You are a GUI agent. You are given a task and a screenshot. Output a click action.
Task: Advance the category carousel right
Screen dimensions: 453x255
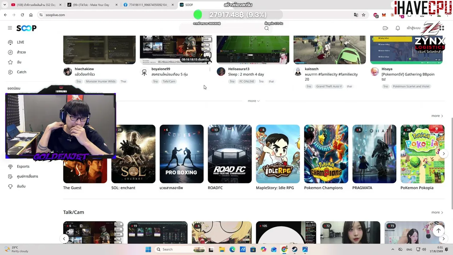[x=443, y=154]
